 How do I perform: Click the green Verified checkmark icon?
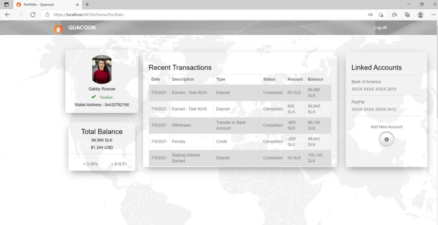tap(93, 97)
